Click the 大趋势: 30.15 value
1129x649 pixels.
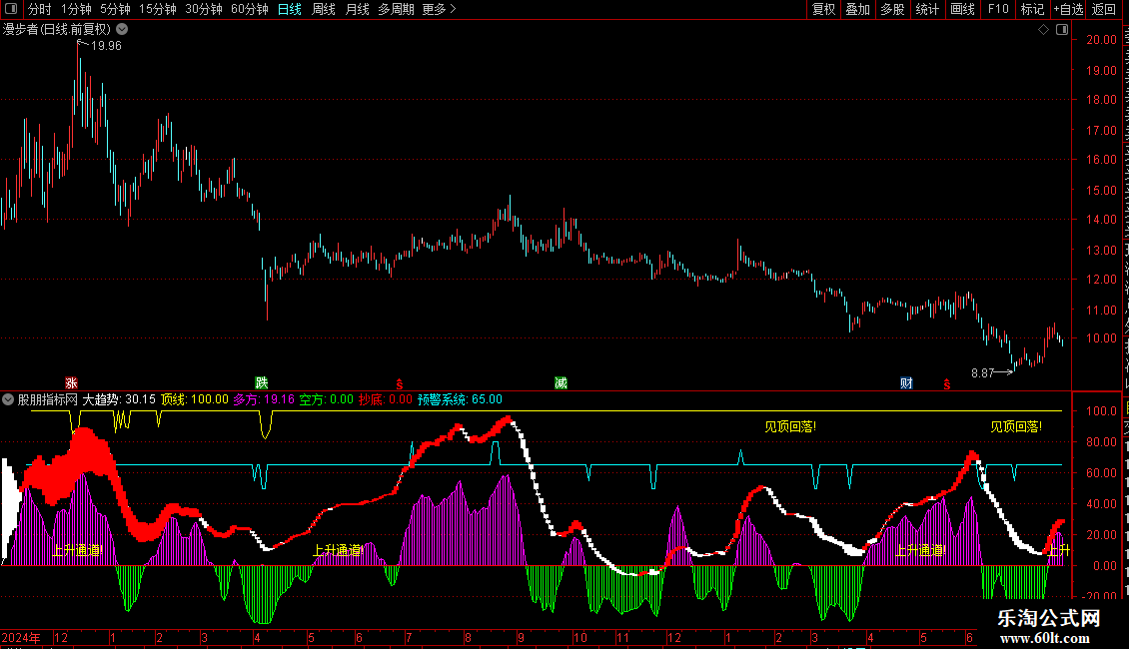(x=119, y=399)
